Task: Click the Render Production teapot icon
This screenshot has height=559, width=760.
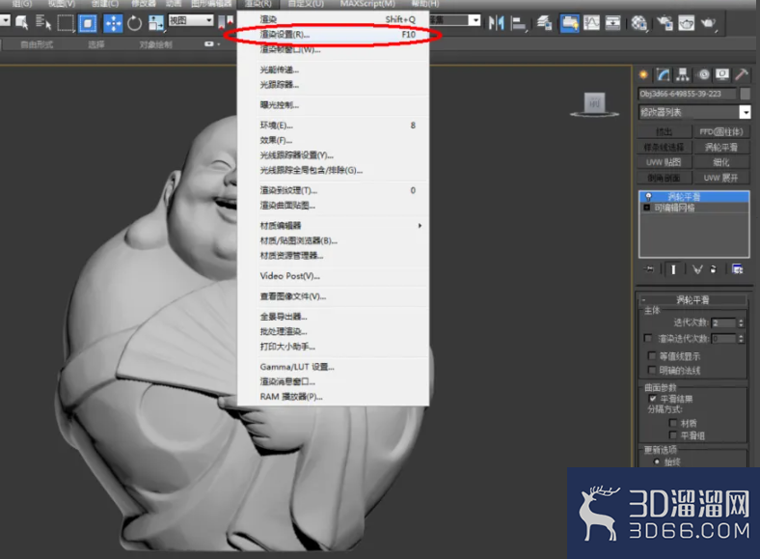Action: (709, 22)
